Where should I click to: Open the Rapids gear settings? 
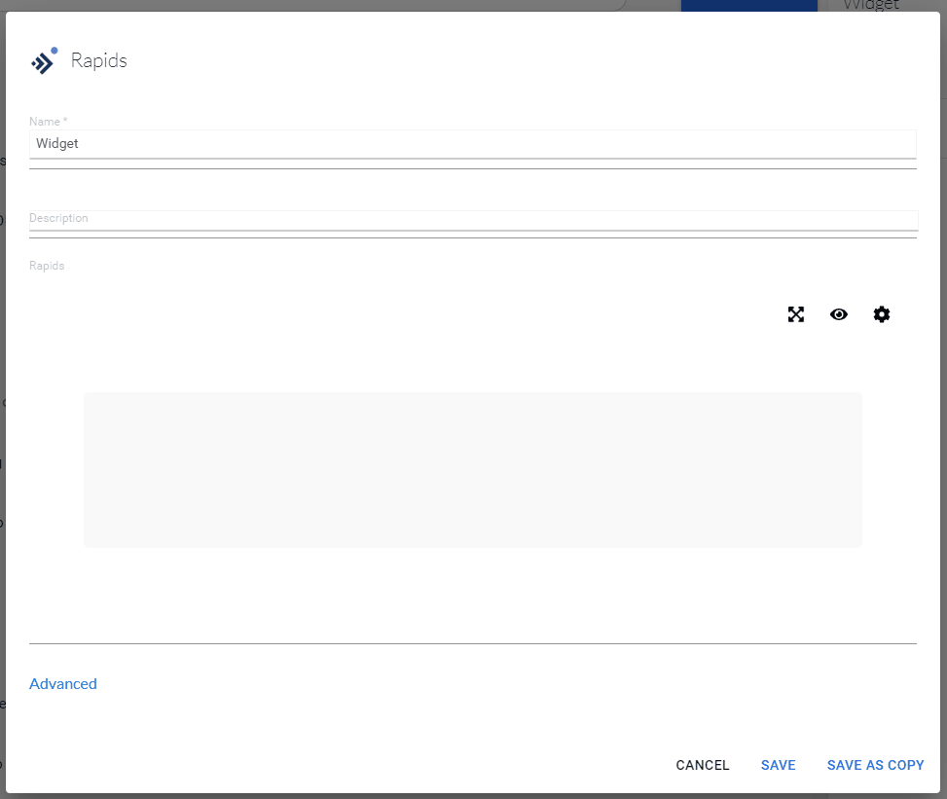click(882, 314)
